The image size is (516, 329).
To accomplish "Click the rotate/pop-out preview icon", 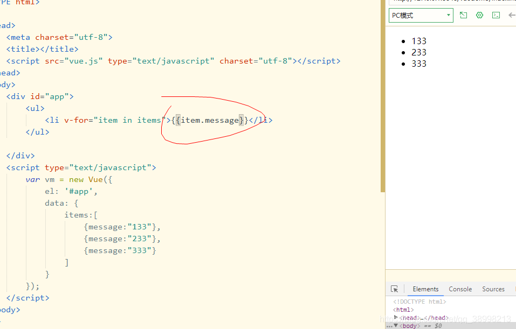I will (463, 15).
